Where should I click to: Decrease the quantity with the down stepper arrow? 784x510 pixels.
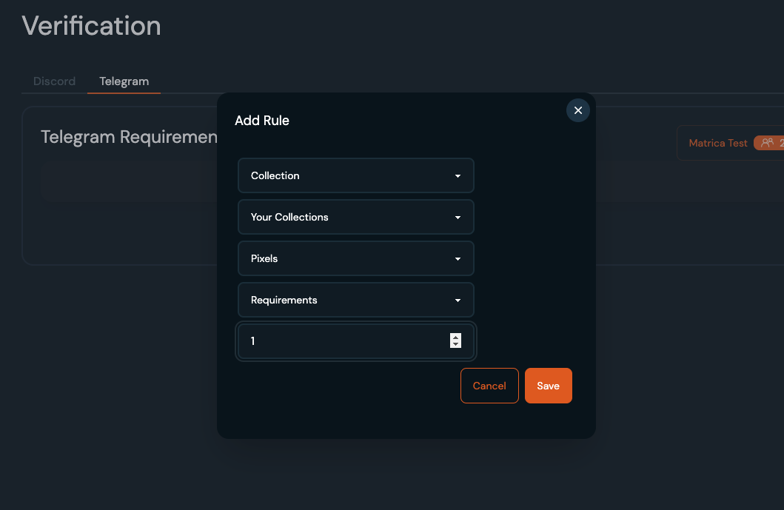coord(455,345)
